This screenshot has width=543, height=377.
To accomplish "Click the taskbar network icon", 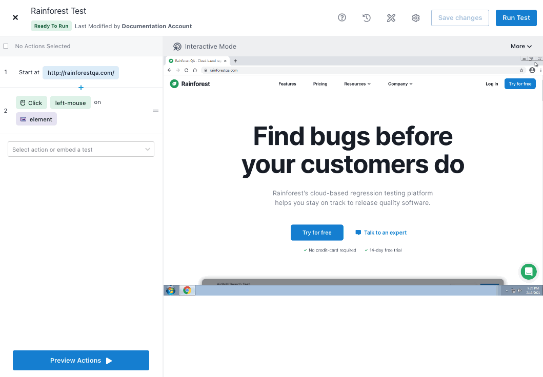I will pos(513,290).
